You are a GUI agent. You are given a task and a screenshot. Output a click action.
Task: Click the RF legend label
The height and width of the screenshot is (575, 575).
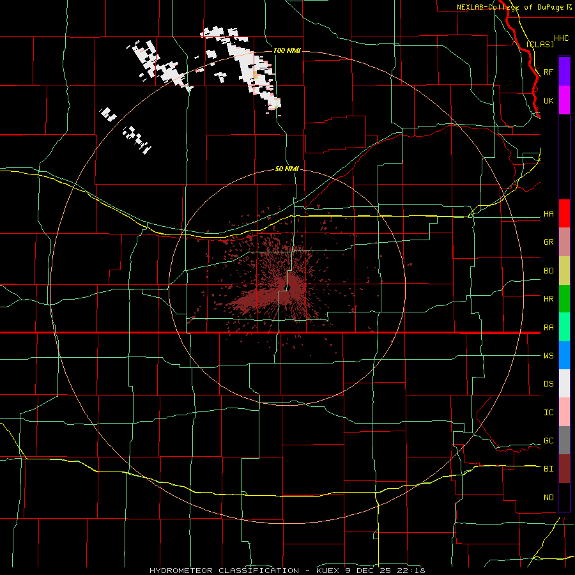548,72
